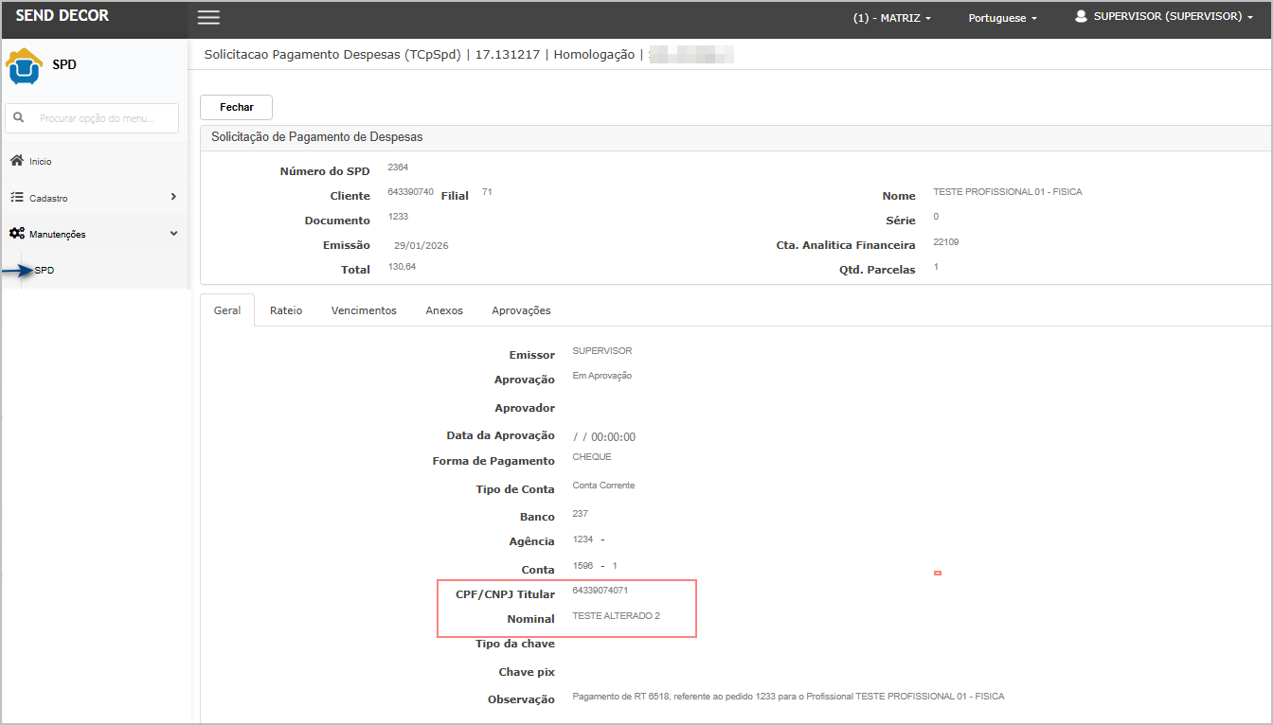Expand the Cadastro menu chevron
This screenshot has height=725, width=1273.
173,197
